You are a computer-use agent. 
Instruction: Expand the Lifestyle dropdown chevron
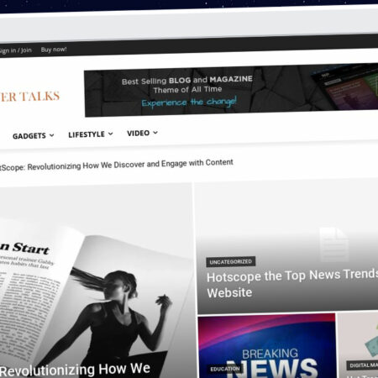(111, 134)
